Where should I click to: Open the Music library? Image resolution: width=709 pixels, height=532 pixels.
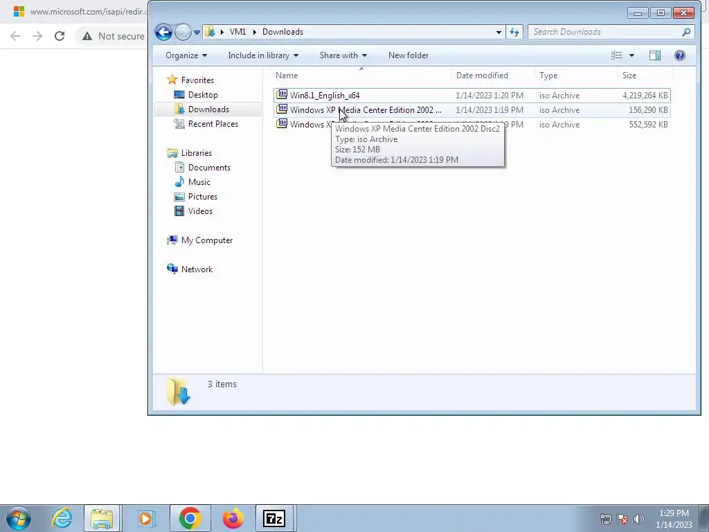(199, 182)
